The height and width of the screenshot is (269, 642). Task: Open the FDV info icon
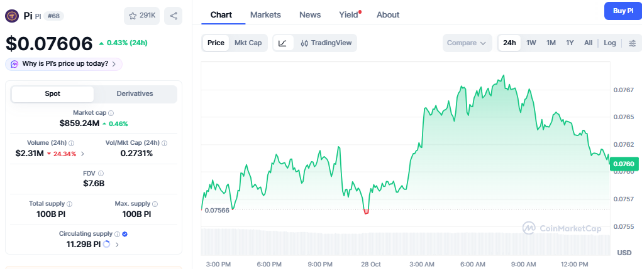pos(101,174)
